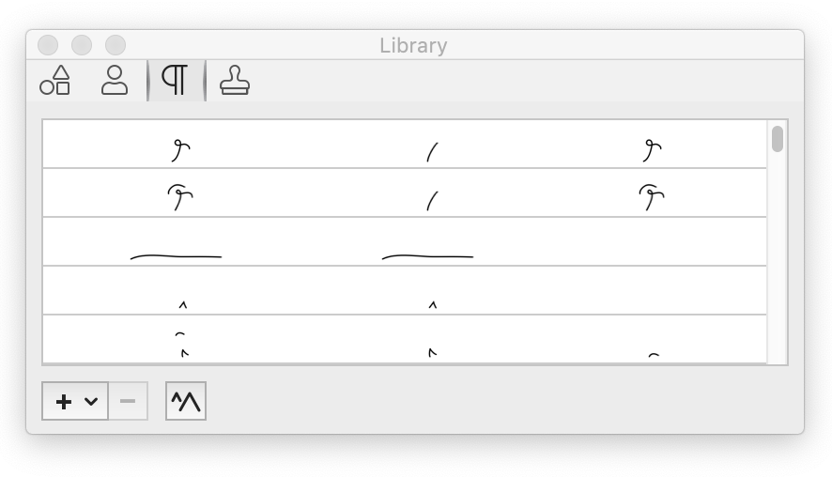
Task: Choose second row's middle slash stroke
Action: pyautogui.click(x=432, y=200)
